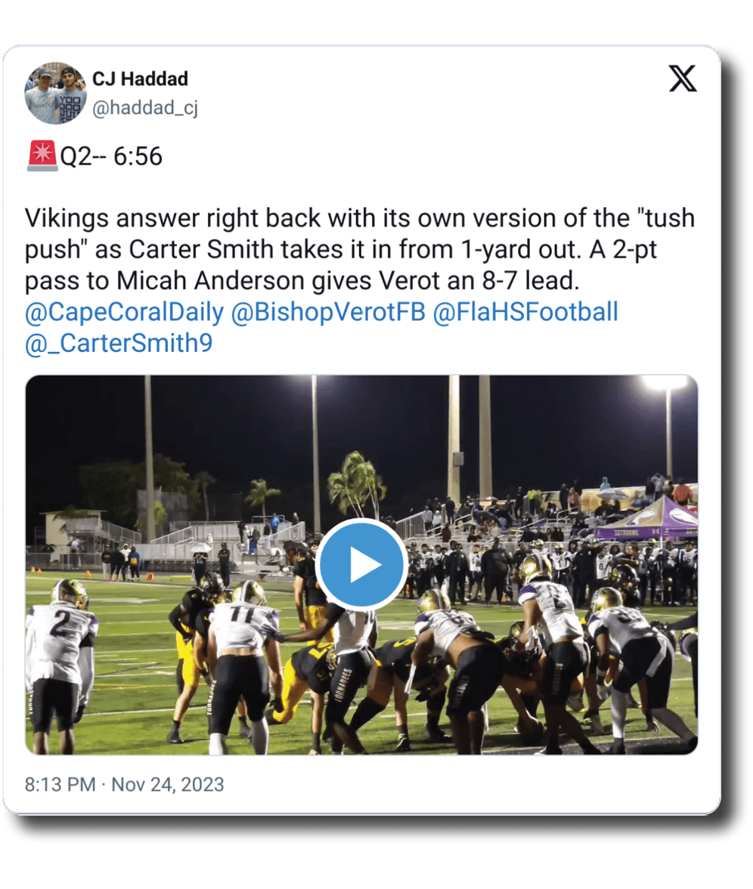753x889 pixels.
Task: Click the number 2 player in video
Action: click(x=60, y=650)
